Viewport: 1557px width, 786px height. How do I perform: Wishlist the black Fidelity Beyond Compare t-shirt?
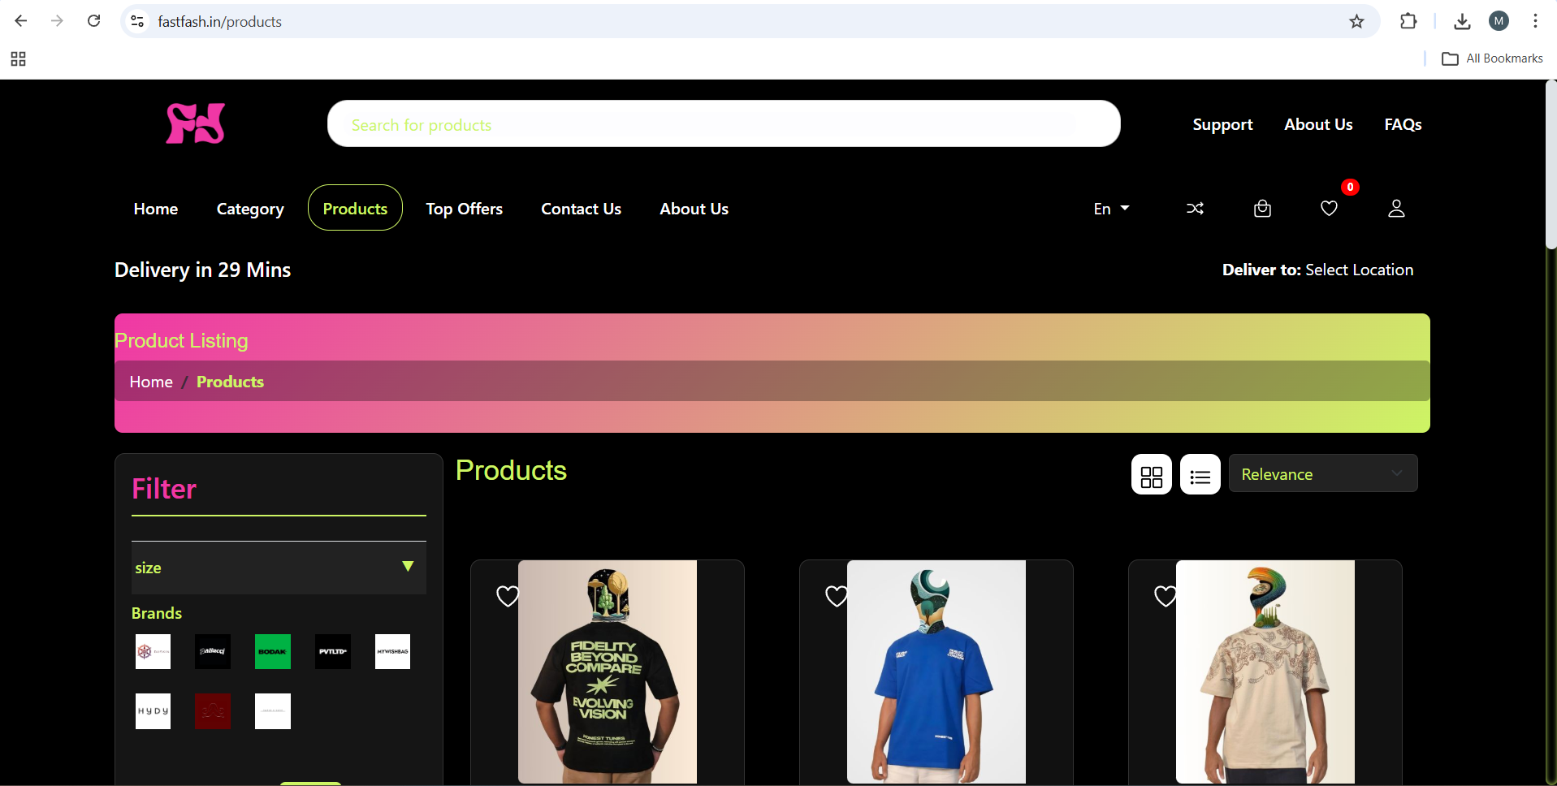coord(508,596)
